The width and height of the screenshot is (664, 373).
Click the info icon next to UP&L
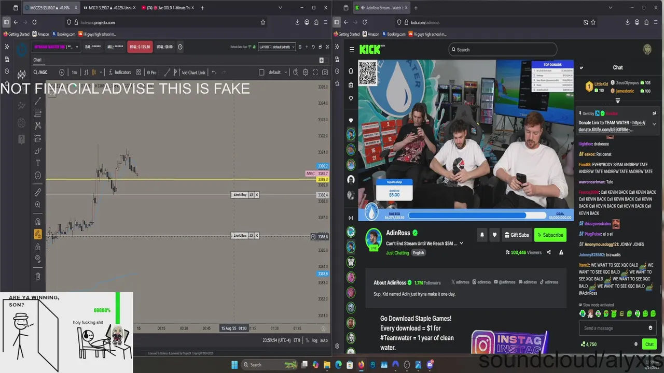pyautogui.click(x=180, y=47)
